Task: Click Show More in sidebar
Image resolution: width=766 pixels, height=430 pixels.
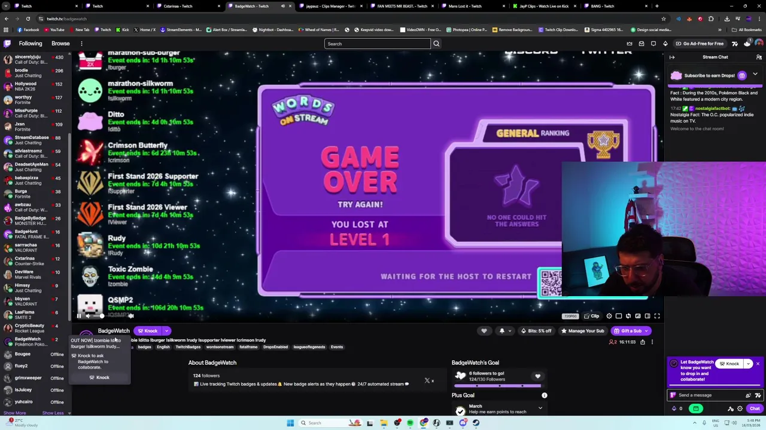Action: pyautogui.click(x=15, y=413)
